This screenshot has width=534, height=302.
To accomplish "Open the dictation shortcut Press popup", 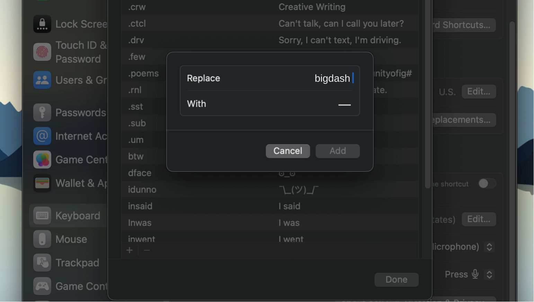I will coord(489,275).
